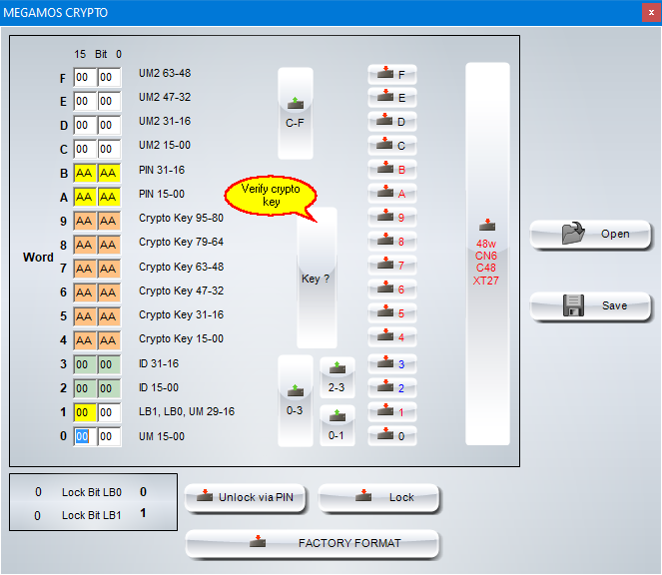Write word F to transponder
Viewport: 662px width, 575px height.
(x=392, y=74)
